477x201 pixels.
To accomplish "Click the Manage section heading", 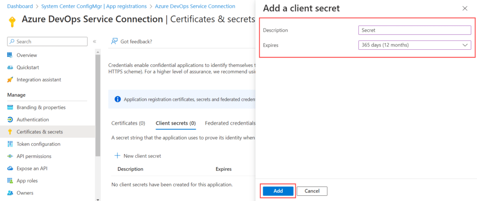I will pyautogui.click(x=16, y=95).
